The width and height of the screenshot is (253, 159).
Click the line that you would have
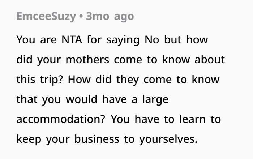pyautogui.click(x=93, y=99)
